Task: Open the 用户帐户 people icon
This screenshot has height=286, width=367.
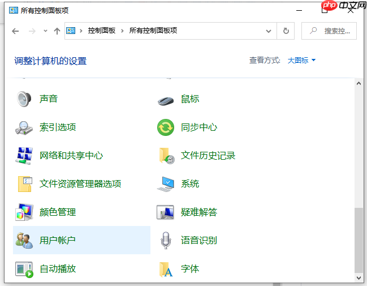Action: pos(24,241)
